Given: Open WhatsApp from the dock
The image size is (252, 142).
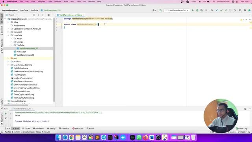Looking at the screenshot, I should 139,137.
